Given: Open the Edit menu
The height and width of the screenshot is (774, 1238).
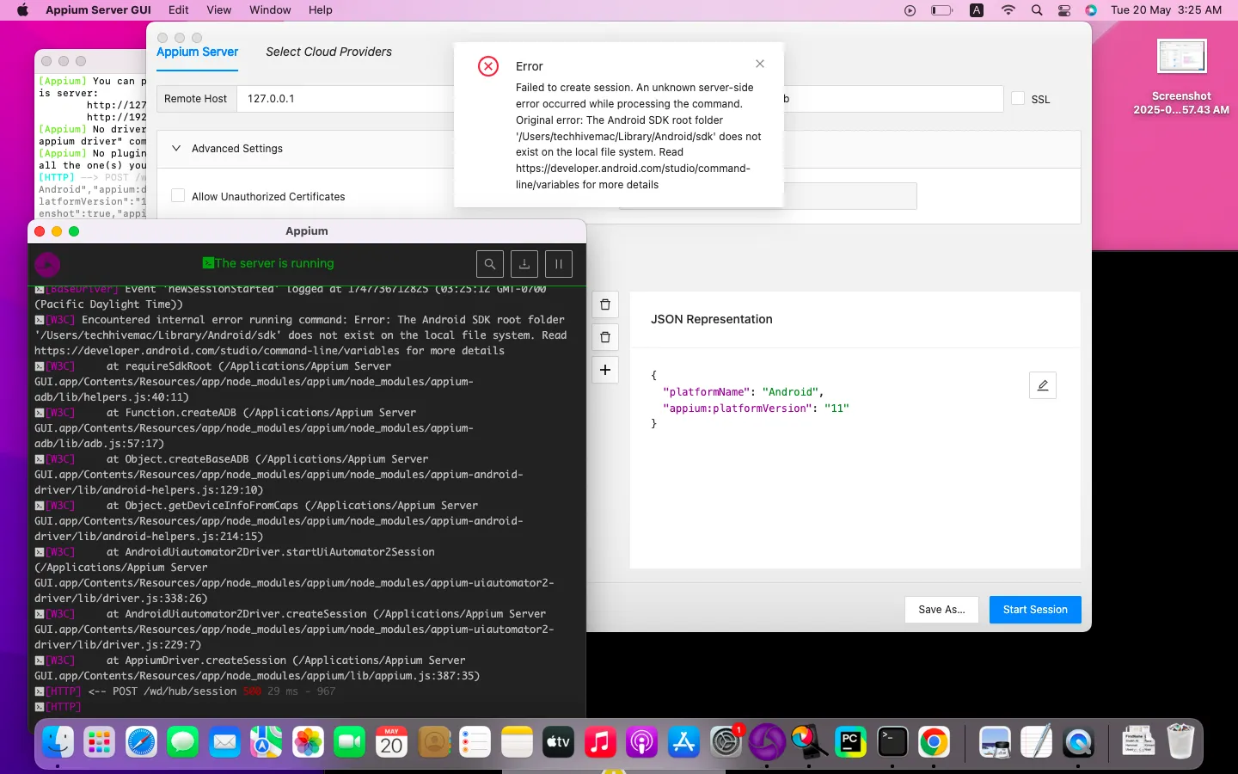Looking at the screenshot, I should (179, 10).
